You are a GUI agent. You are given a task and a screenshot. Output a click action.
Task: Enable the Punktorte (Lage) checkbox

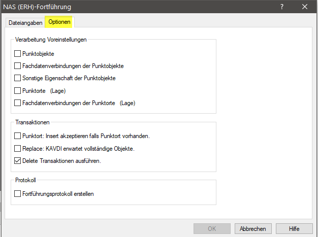18,91
